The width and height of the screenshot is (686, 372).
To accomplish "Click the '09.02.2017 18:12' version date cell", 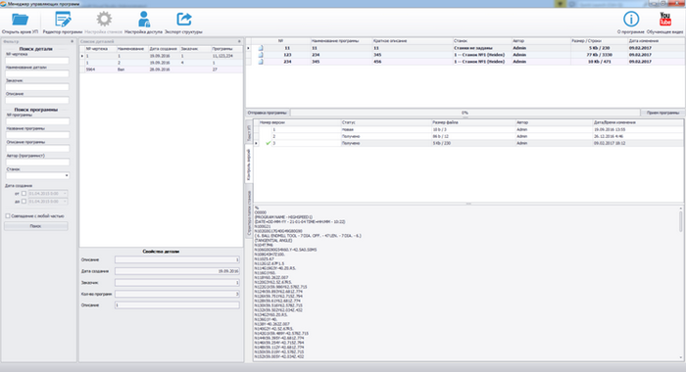I will pos(637,143).
